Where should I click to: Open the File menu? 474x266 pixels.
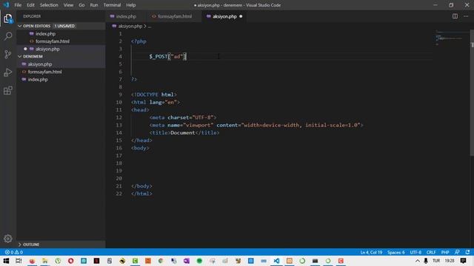(x=18, y=5)
